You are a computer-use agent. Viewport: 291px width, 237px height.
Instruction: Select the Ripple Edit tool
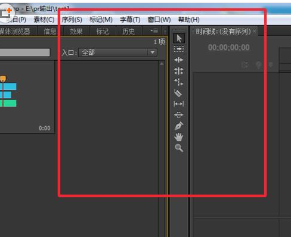point(179,60)
